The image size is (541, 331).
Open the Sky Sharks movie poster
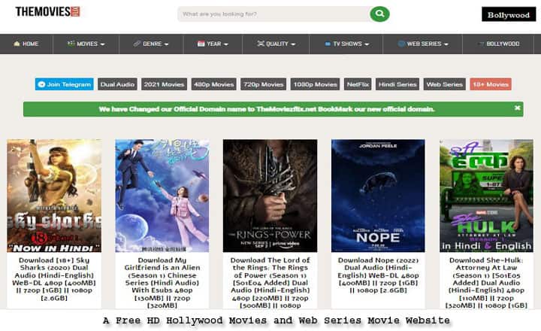[54, 196]
